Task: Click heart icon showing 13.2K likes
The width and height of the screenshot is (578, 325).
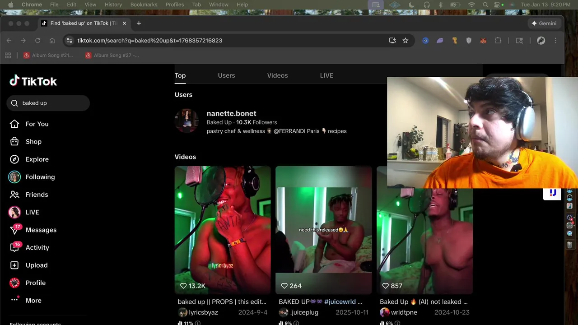Action: tap(183, 286)
